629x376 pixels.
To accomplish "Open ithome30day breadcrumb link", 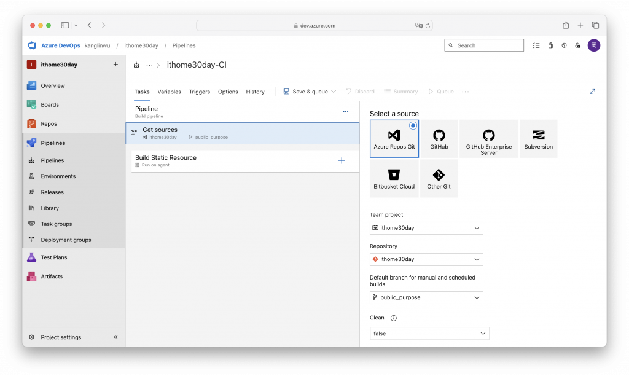I will tap(141, 45).
